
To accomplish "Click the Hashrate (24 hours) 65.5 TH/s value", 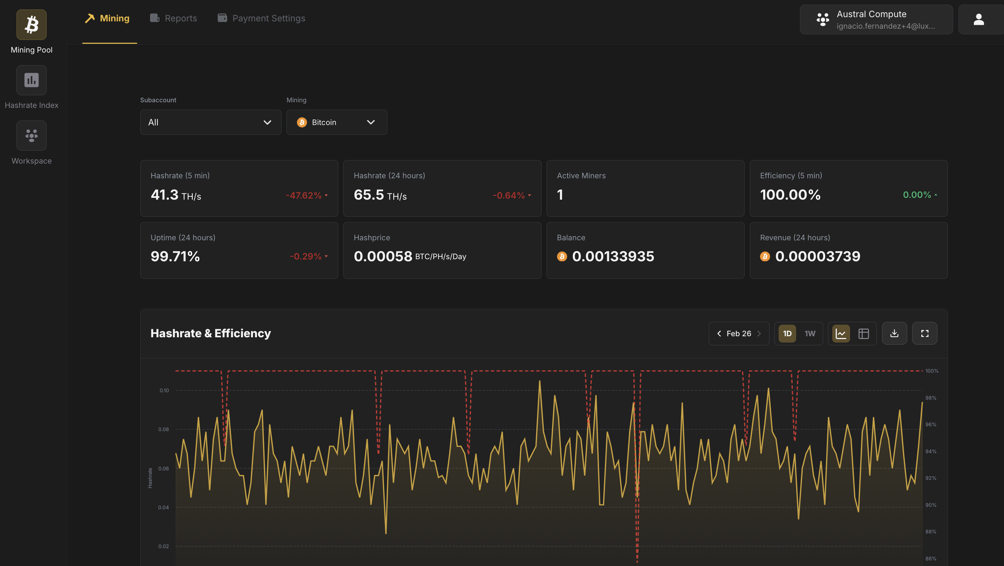I will [380, 195].
